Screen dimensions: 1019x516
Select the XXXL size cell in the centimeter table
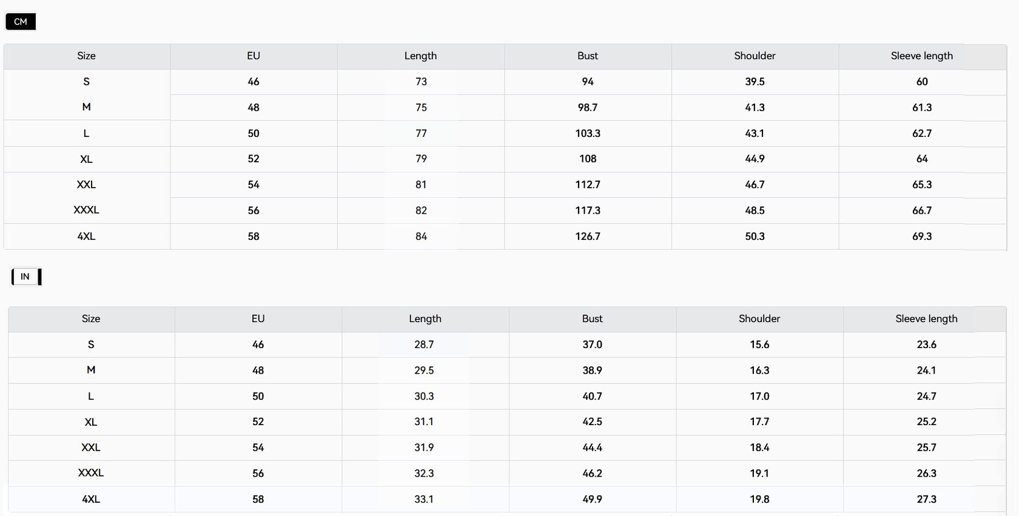tap(86, 210)
